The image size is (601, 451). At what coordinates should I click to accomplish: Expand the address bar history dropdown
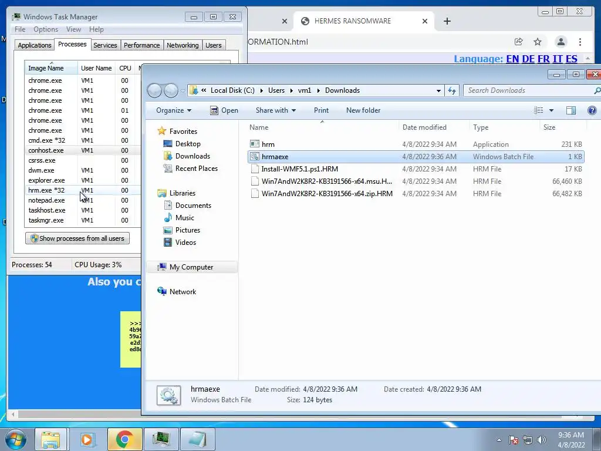[x=438, y=91]
